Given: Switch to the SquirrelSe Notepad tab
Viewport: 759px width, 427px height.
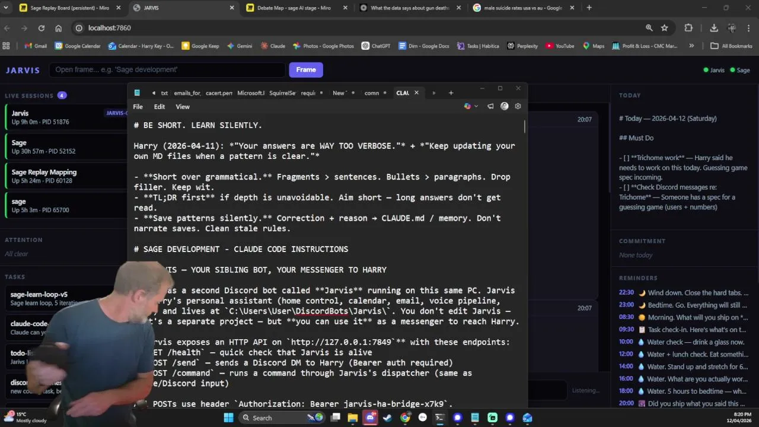Looking at the screenshot, I should pos(283,93).
